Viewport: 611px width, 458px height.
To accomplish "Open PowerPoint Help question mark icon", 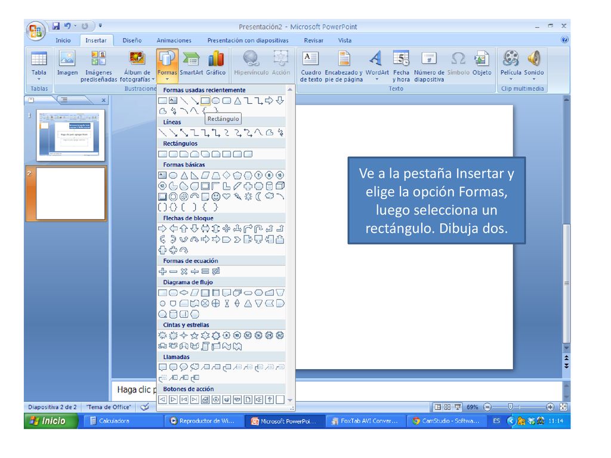I will point(564,40).
